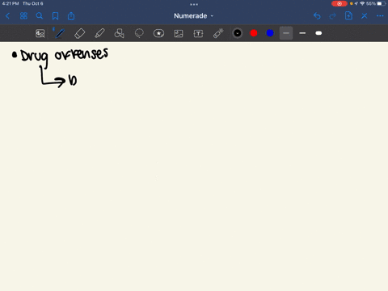Undo the last stroke
Image resolution: width=388 pixels, height=291 pixels.
[317, 16]
